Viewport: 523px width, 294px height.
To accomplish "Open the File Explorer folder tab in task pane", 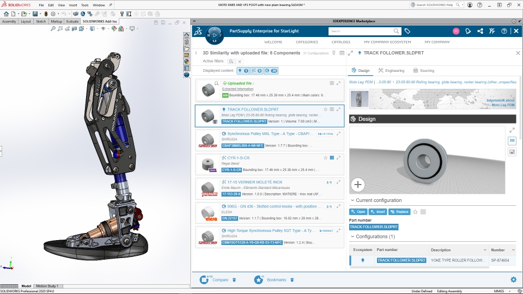I will (186, 48).
